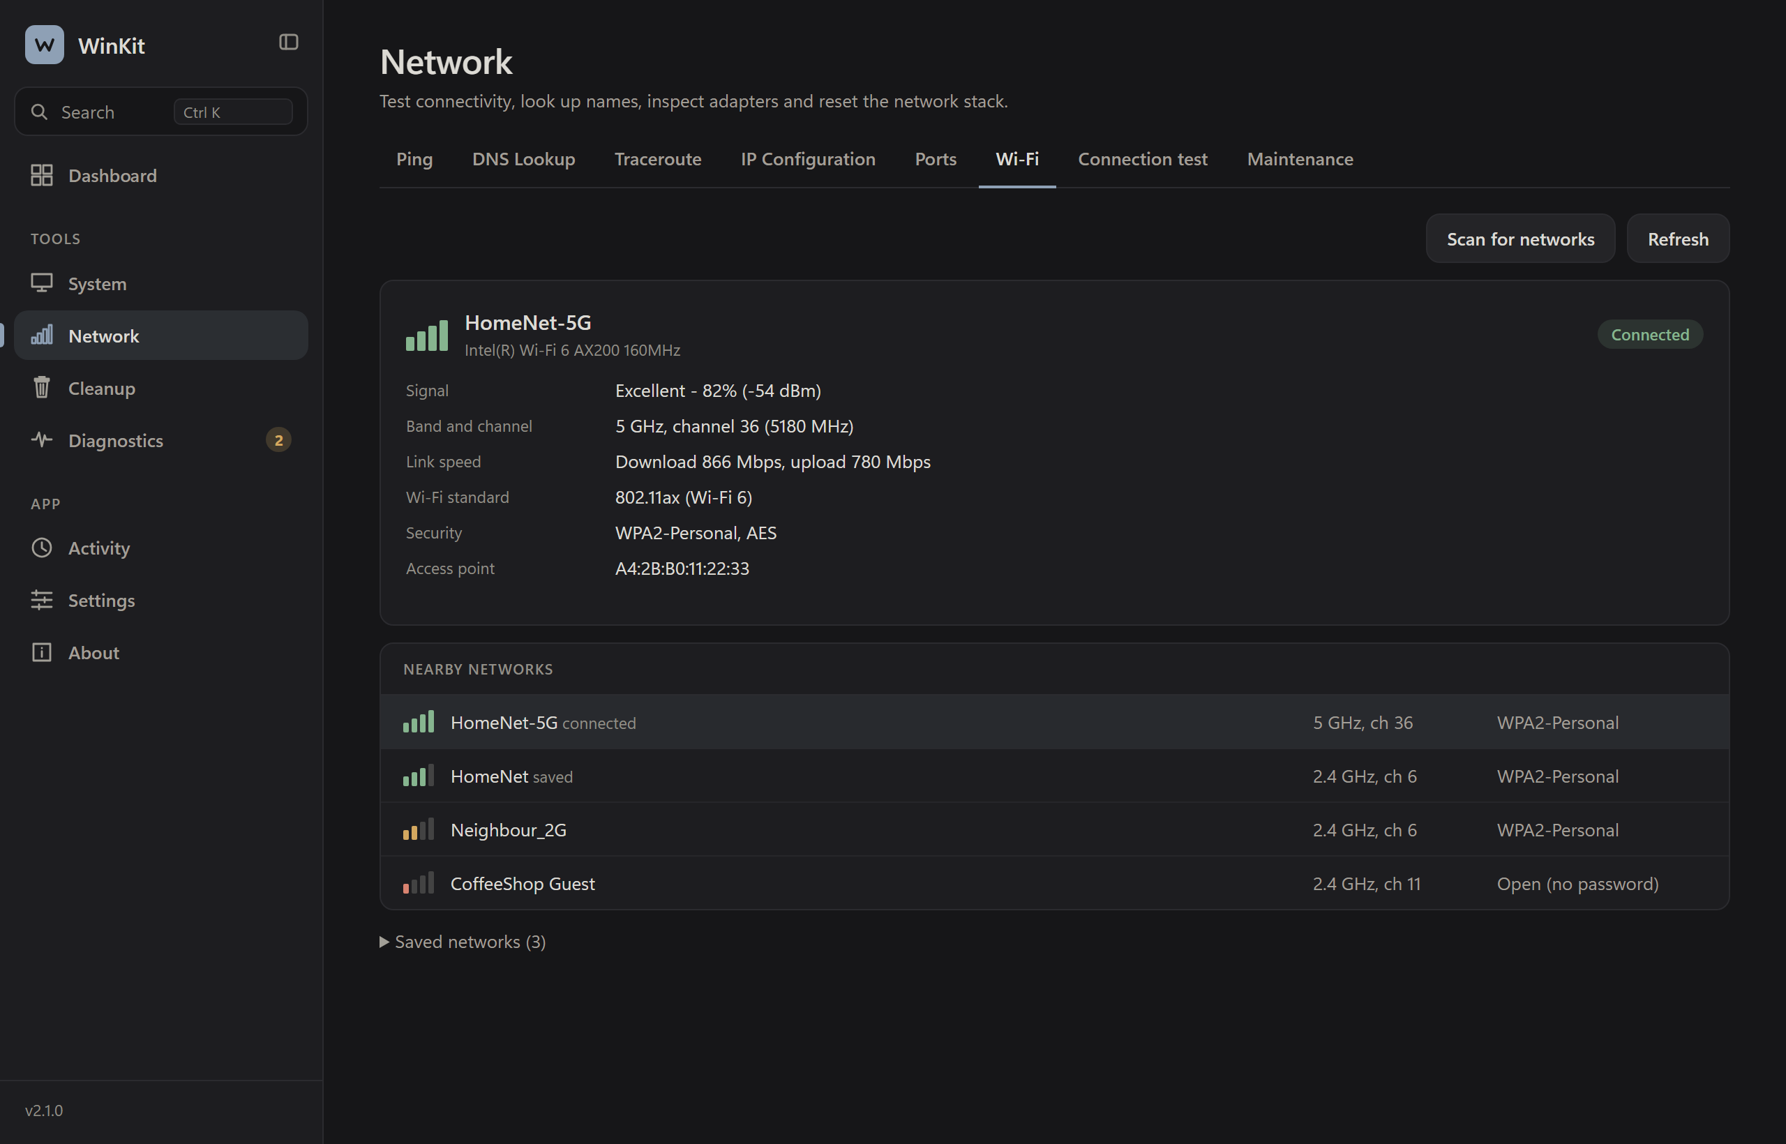The height and width of the screenshot is (1144, 1786).
Task: Click CoffeeShop Guest red signal icon
Action: [x=419, y=882]
